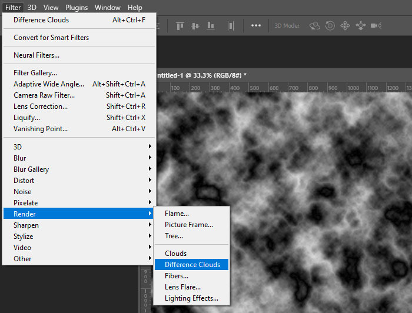Choose Difference Clouds in Render submenu
Screen dimensions: 412x313
tap(192, 265)
